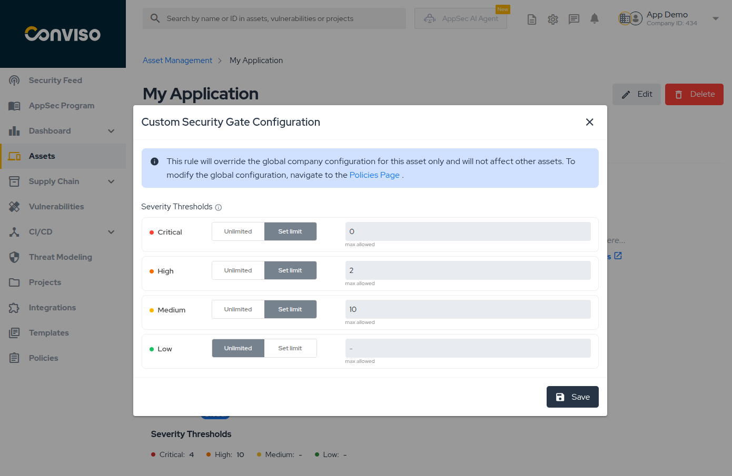
Task: Click the Security Feed sidebar icon
Action: [14, 80]
